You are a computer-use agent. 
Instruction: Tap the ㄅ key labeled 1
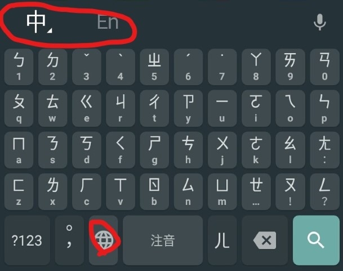pyautogui.click(x=19, y=67)
